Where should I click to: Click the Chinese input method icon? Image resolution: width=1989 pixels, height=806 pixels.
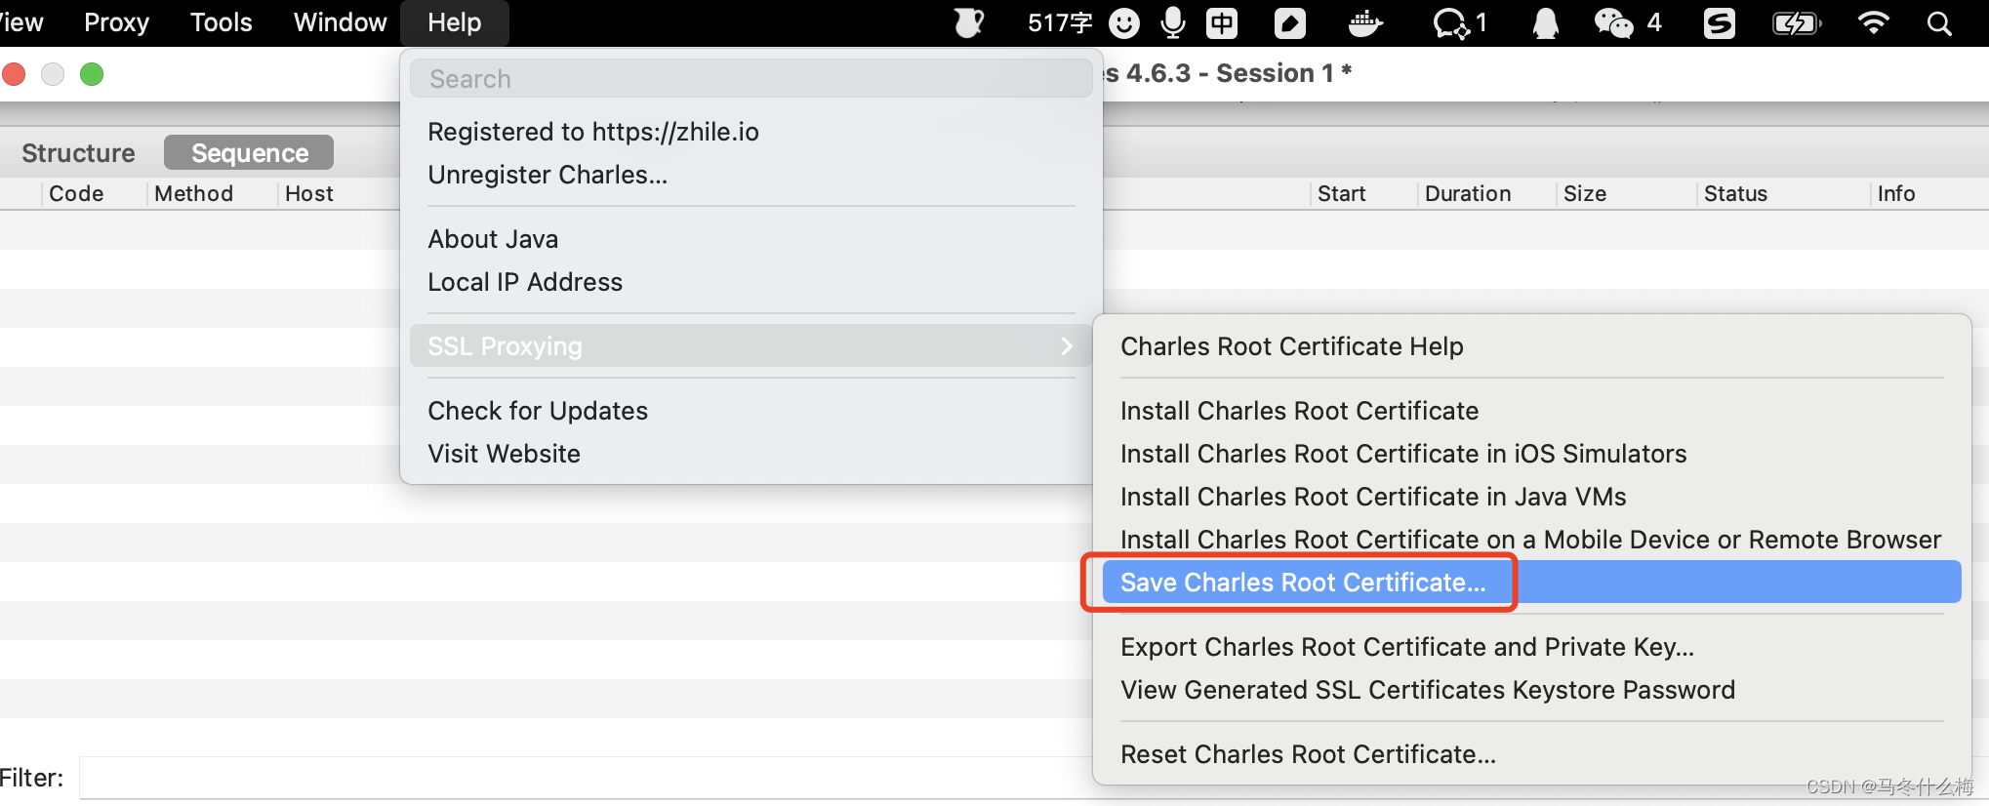1222,22
